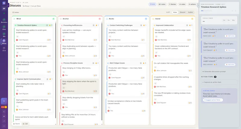
Task: Vote on 'Unclear acceptance criteria' note
Action: pos(144,111)
